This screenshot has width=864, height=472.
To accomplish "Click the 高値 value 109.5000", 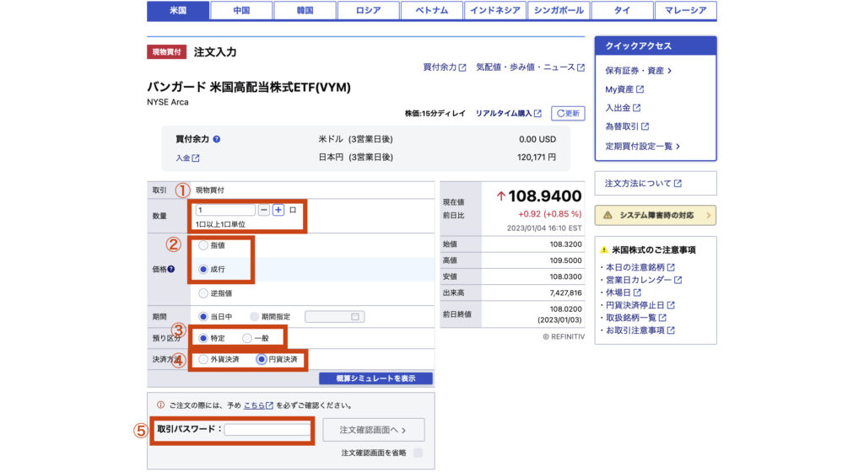I will click(565, 260).
